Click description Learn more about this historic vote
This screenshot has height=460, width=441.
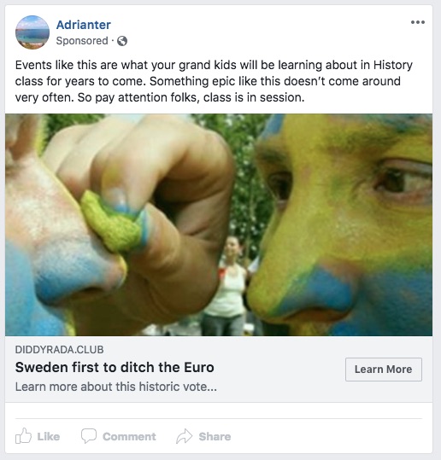tap(116, 387)
